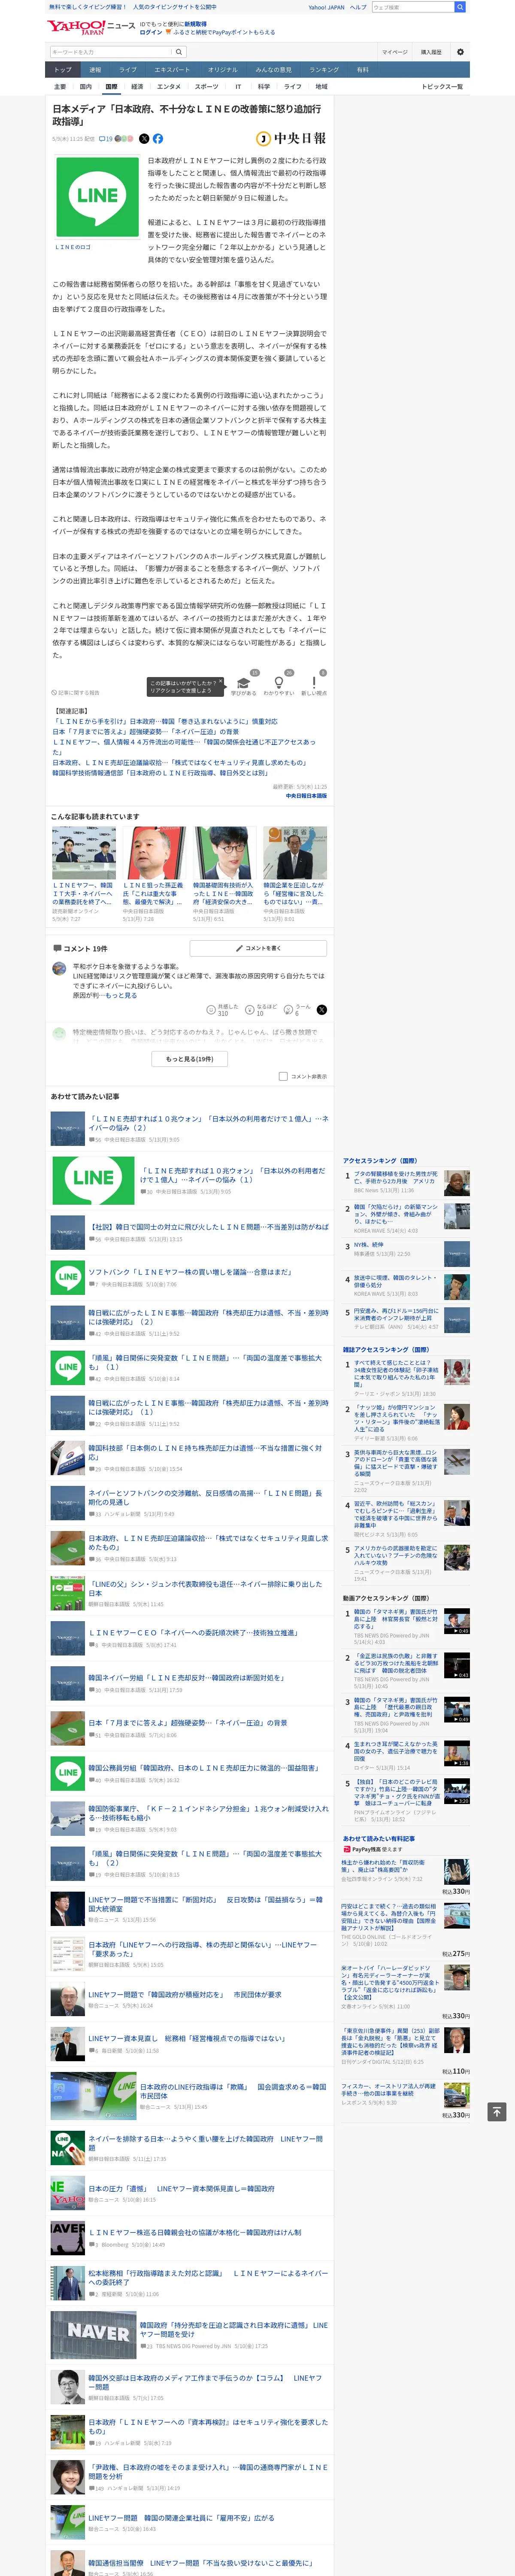Open the スポーツ category sub-tab
Screen dimensions: 515x2576
[206, 87]
